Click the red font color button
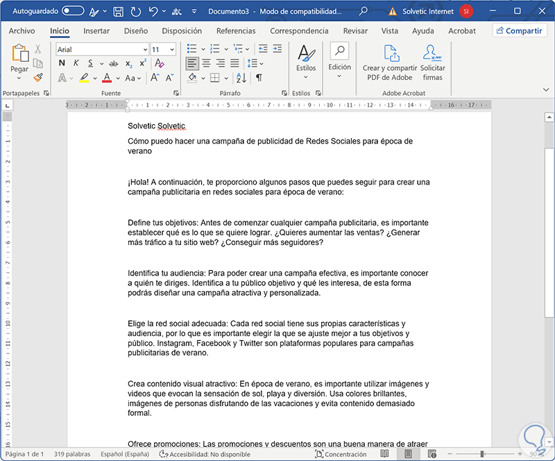The width and height of the screenshot is (555, 461). point(107,78)
